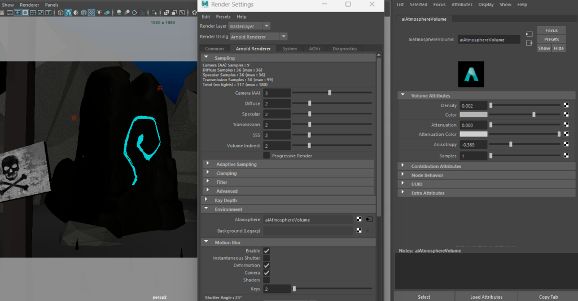The height and width of the screenshot is (301, 578).
Task: Click the Hide button
Action: (x=559, y=48)
